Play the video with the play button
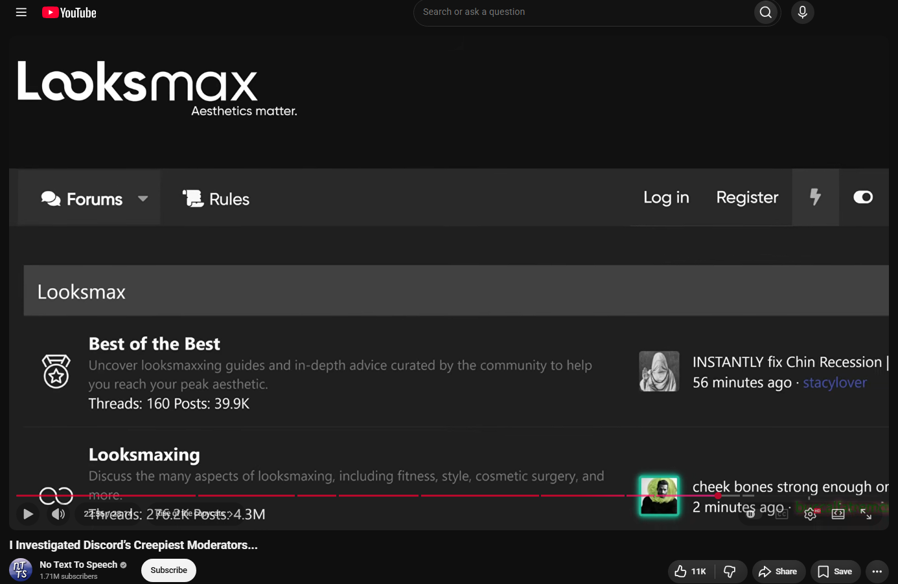The image size is (898, 584). [x=28, y=514]
